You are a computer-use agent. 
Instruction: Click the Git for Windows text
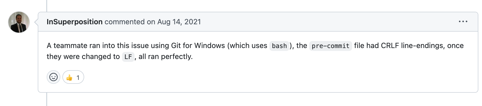click(x=198, y=46)
